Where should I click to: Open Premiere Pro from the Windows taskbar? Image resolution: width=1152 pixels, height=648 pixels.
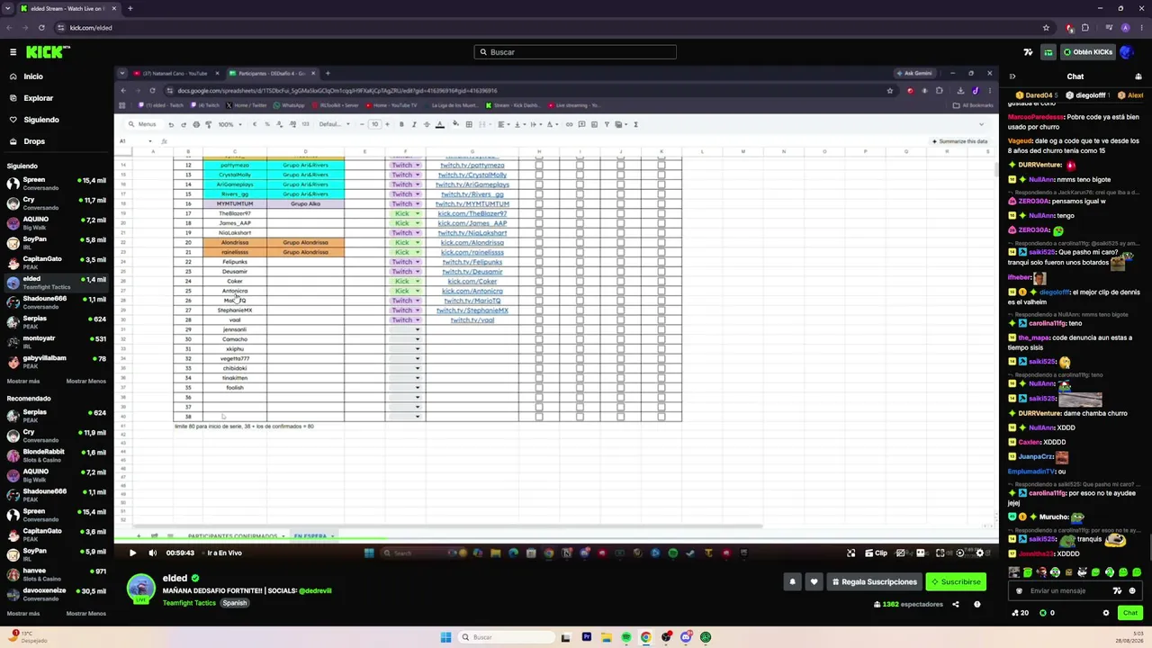click(587, 637)
